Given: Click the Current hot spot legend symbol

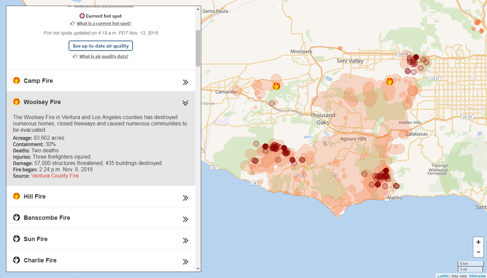Looking at the screenshot, I should point(82,15).
